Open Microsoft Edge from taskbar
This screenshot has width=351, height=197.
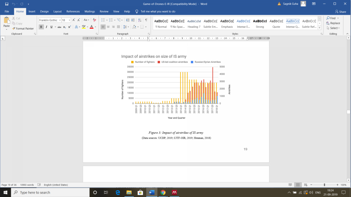click(x=118, y=192)
